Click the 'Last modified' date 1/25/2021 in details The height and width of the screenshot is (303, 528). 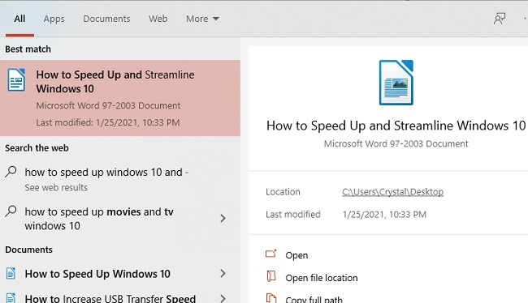coord(384,215)
